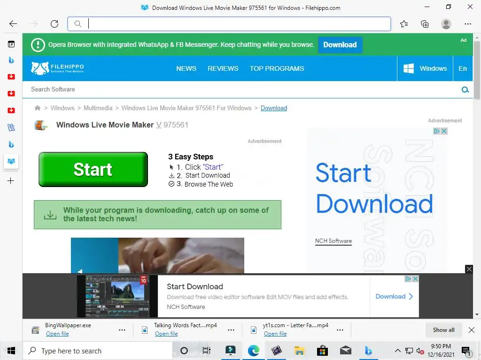The height and width of the screenshot is (360, 481).
Task: Click the video editor ad thumbnail
Action: click(x=117, y=296)
